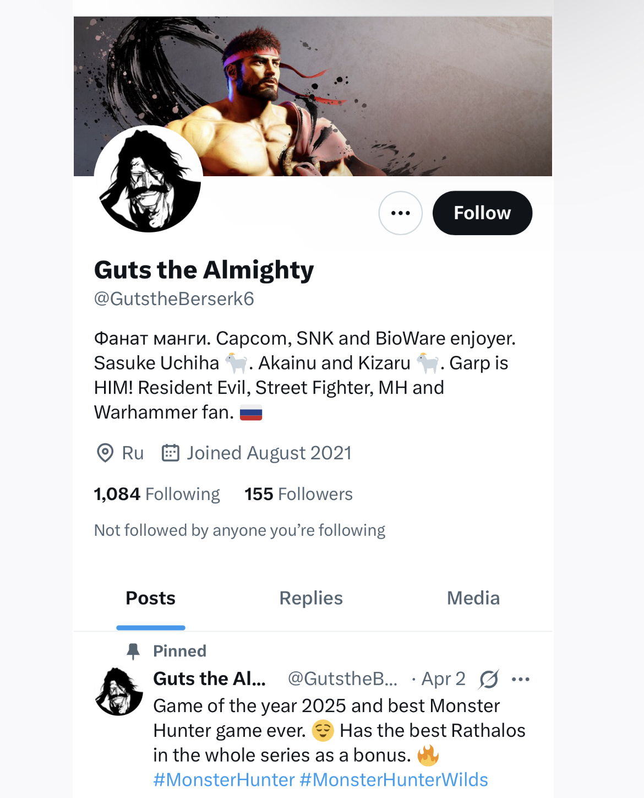This screenshot has width=644, height=798.
Task: Open the large profile avatar picture
Action: point(149,180)
